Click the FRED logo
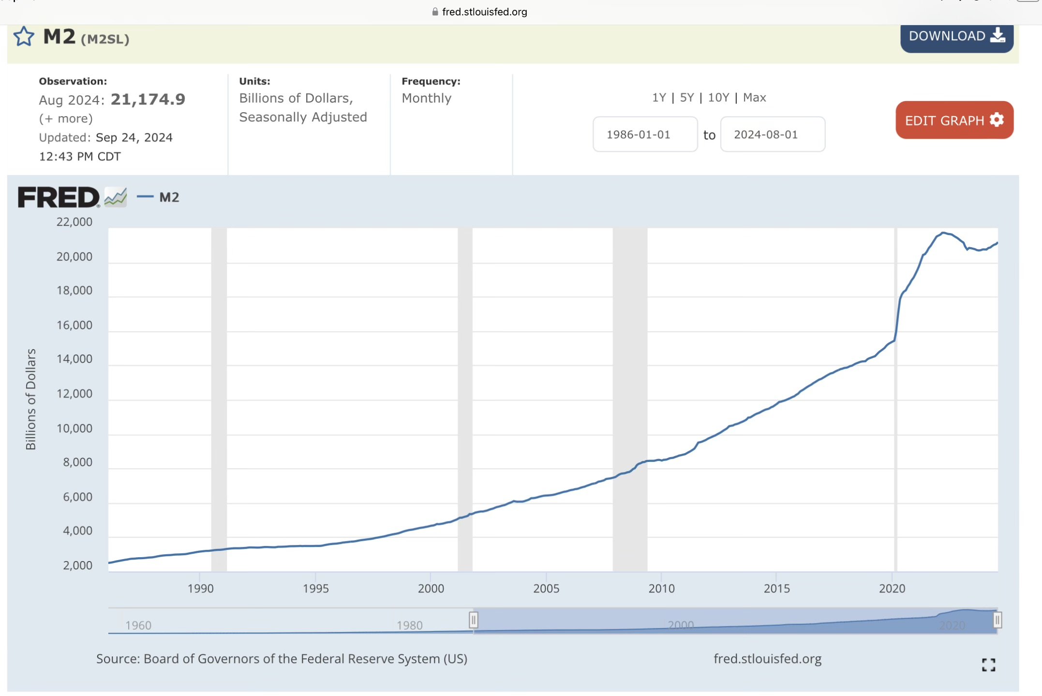 tap(57, 196)
